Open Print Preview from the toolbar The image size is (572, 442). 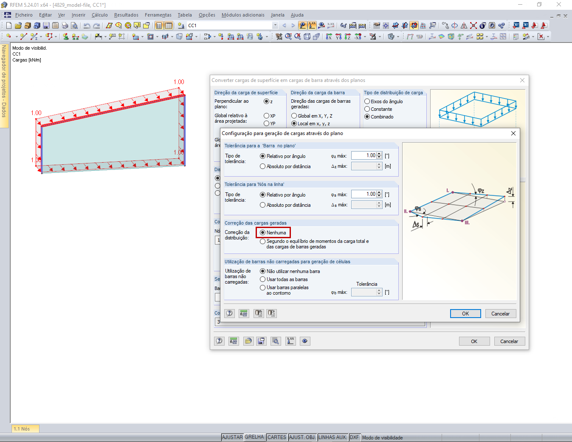(74, 25)
